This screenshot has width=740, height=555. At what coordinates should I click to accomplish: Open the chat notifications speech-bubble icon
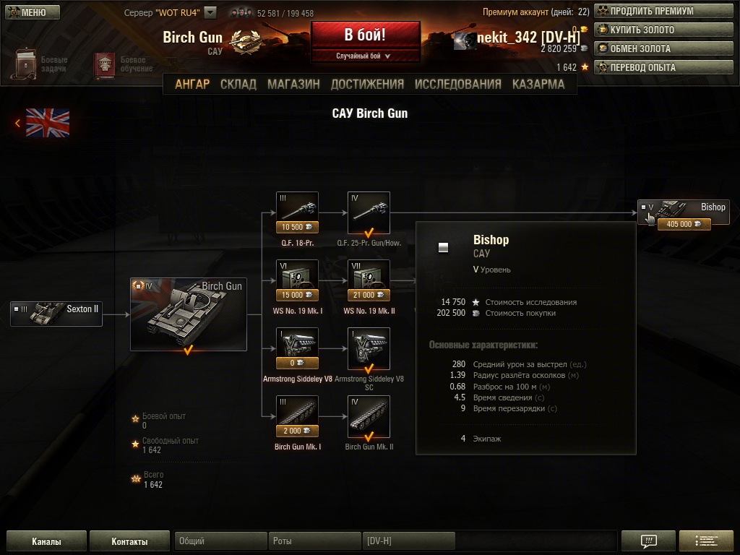(648, 541)
